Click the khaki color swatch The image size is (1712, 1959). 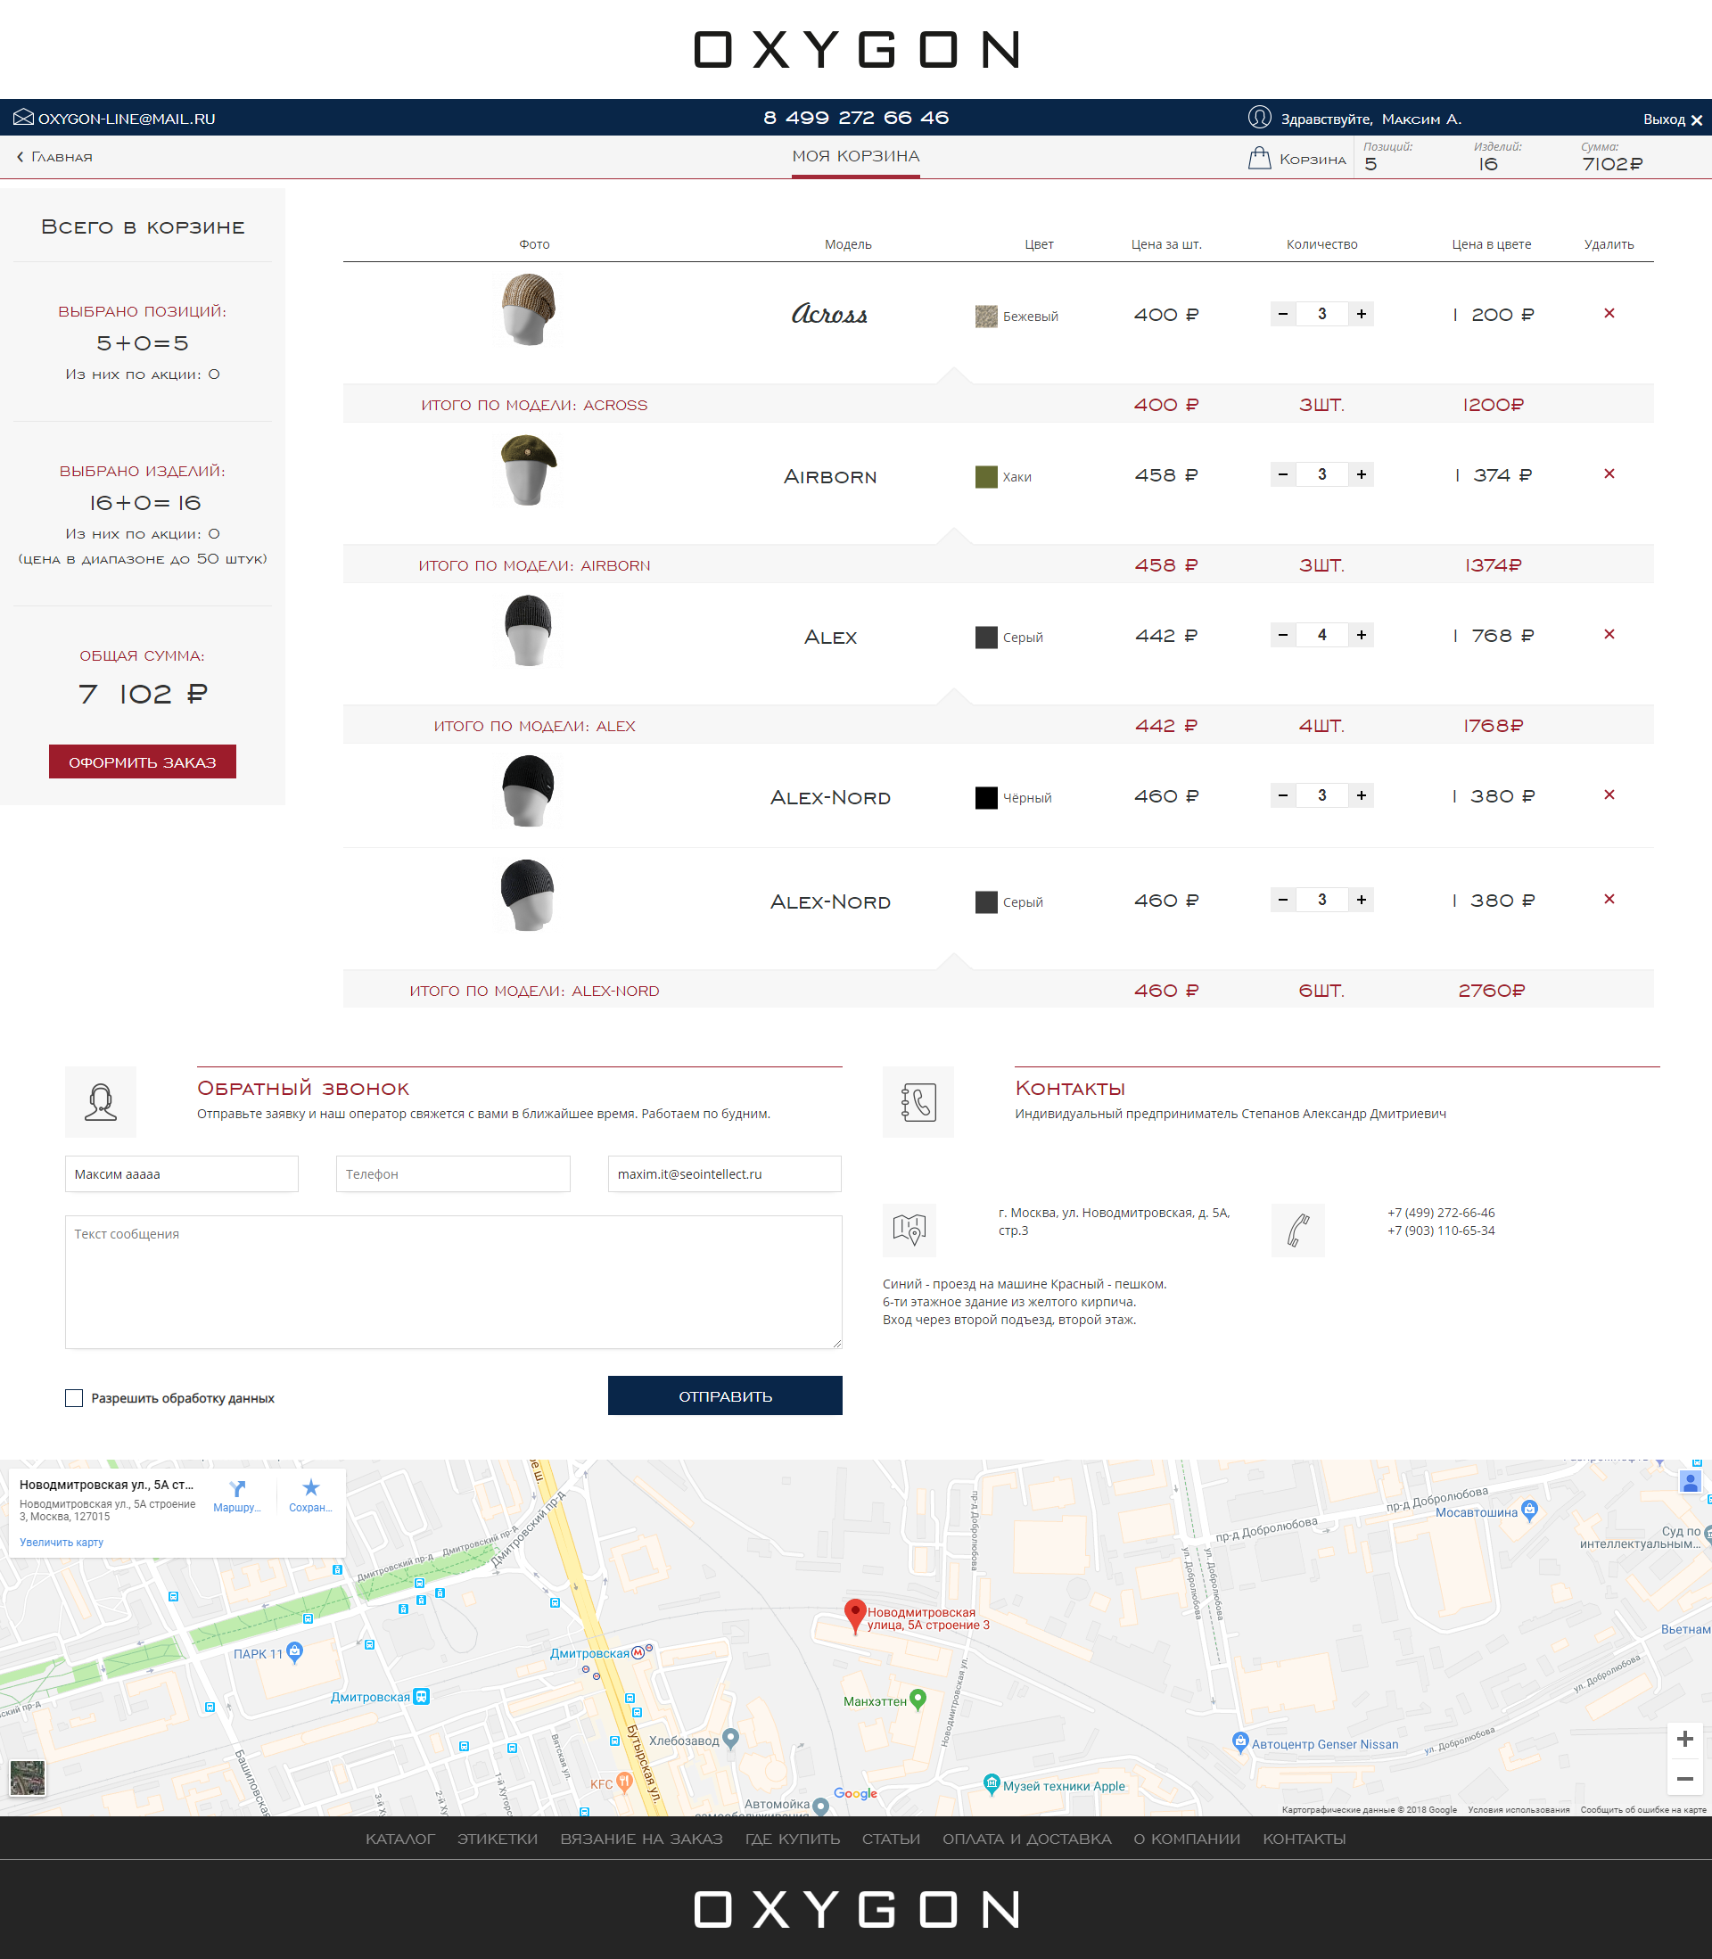click(x=986, y=477)
